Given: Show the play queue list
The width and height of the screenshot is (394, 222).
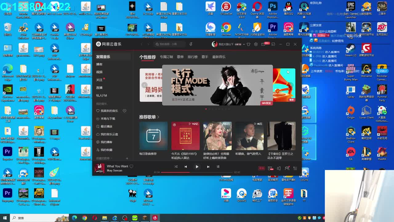Looking at the screenshot, I should (295, 168).
